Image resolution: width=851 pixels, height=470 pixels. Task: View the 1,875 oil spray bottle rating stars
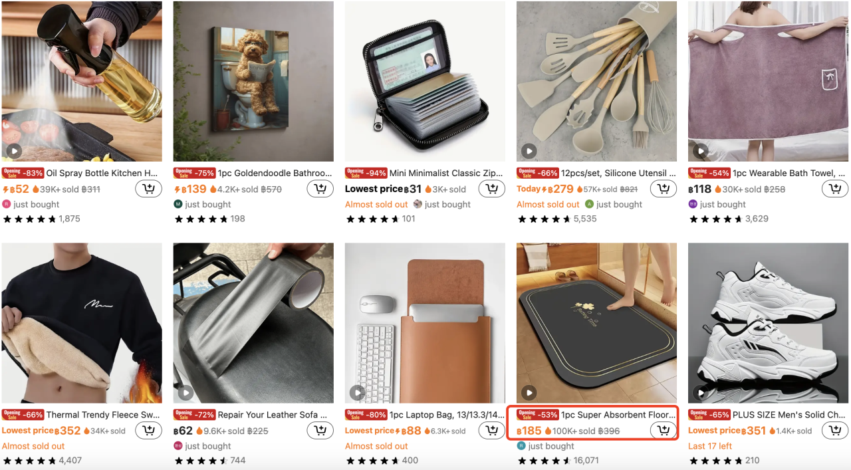click(41, 219)
